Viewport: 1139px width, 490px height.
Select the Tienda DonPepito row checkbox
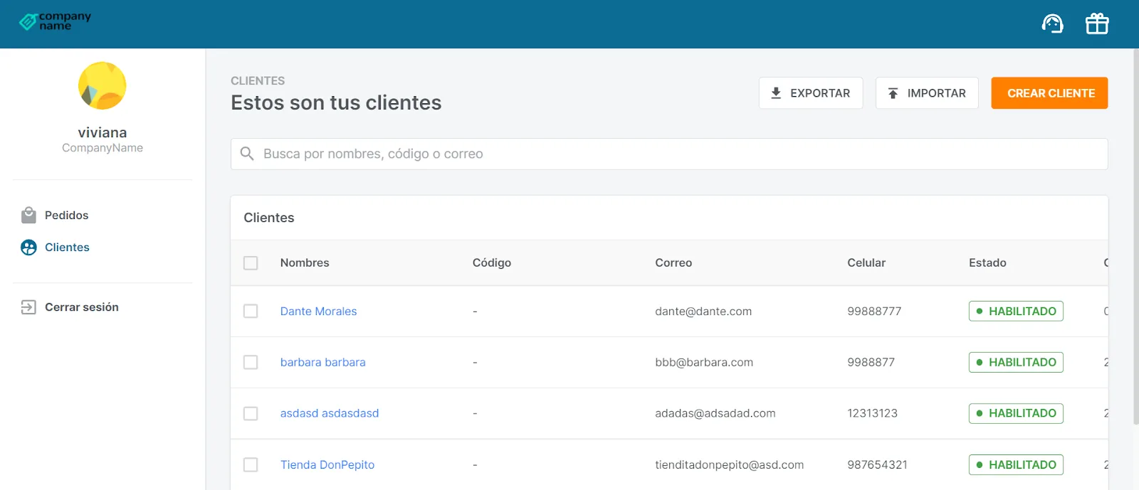coord(251,465)
